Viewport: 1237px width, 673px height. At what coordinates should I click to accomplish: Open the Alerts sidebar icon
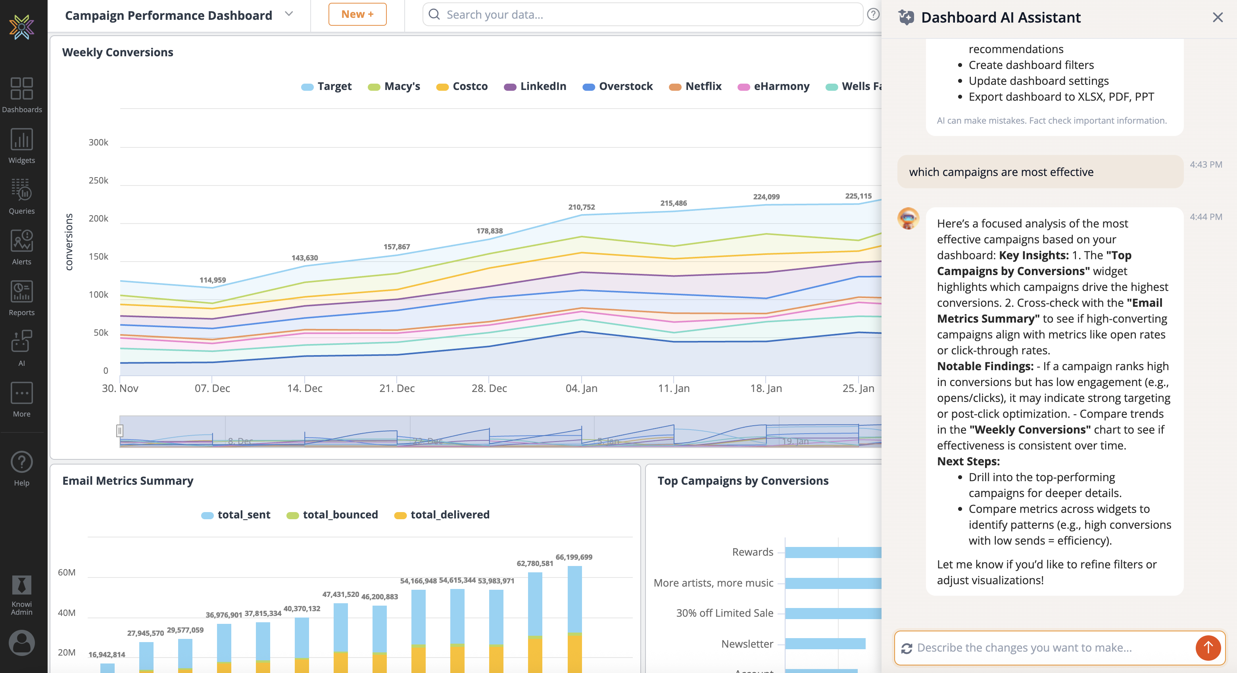click(x=21, y=247)
